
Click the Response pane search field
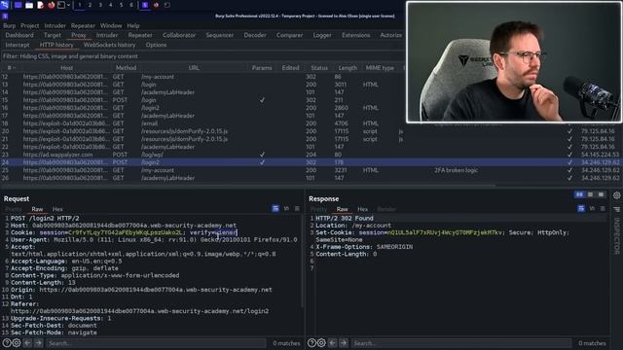[461, 343]
